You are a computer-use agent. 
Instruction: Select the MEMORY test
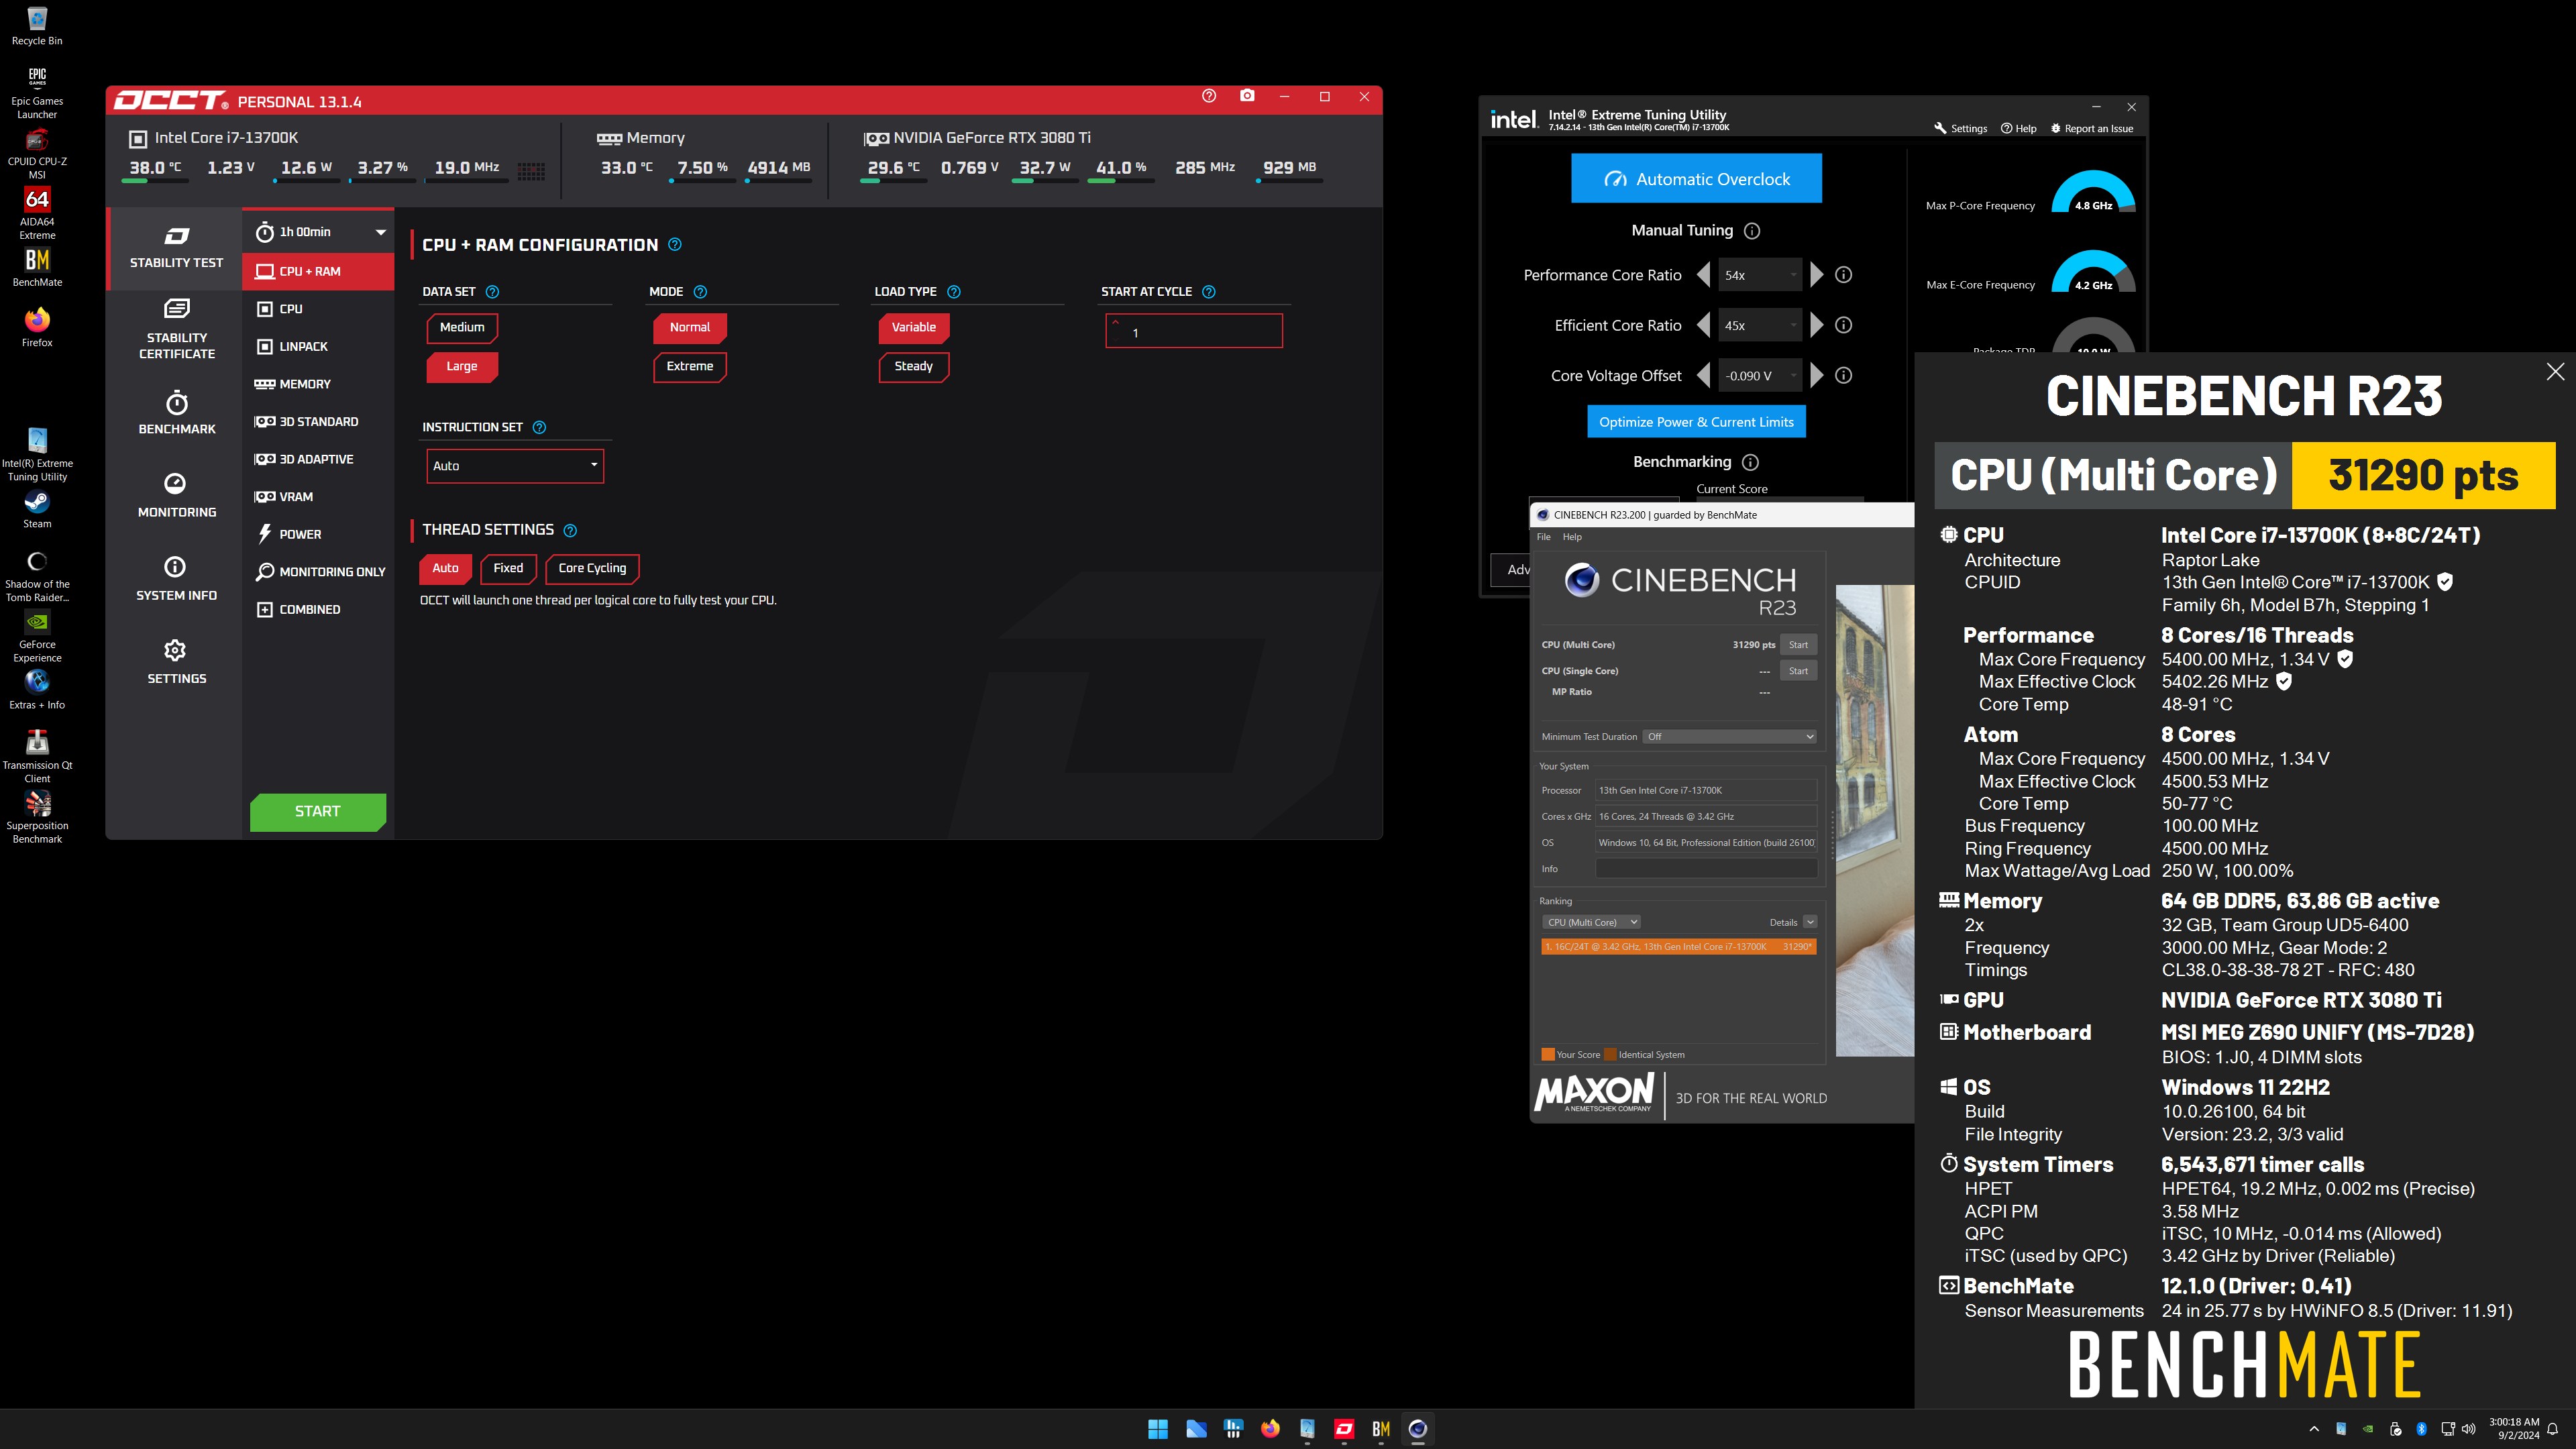coord(319,384)
